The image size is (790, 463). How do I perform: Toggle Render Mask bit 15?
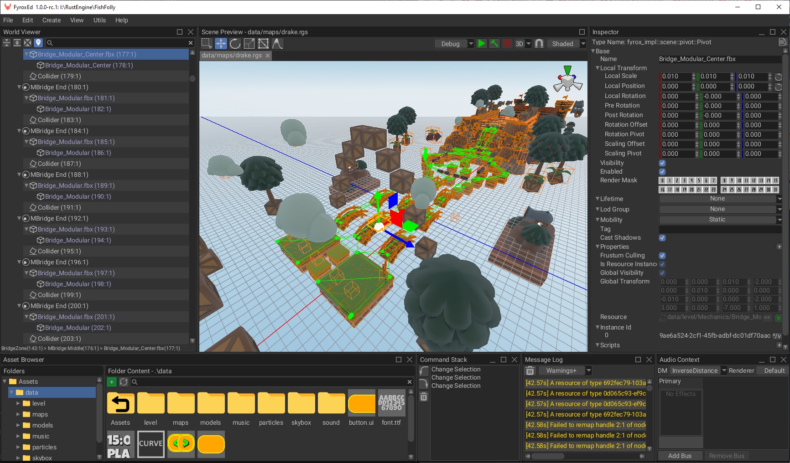775,180
